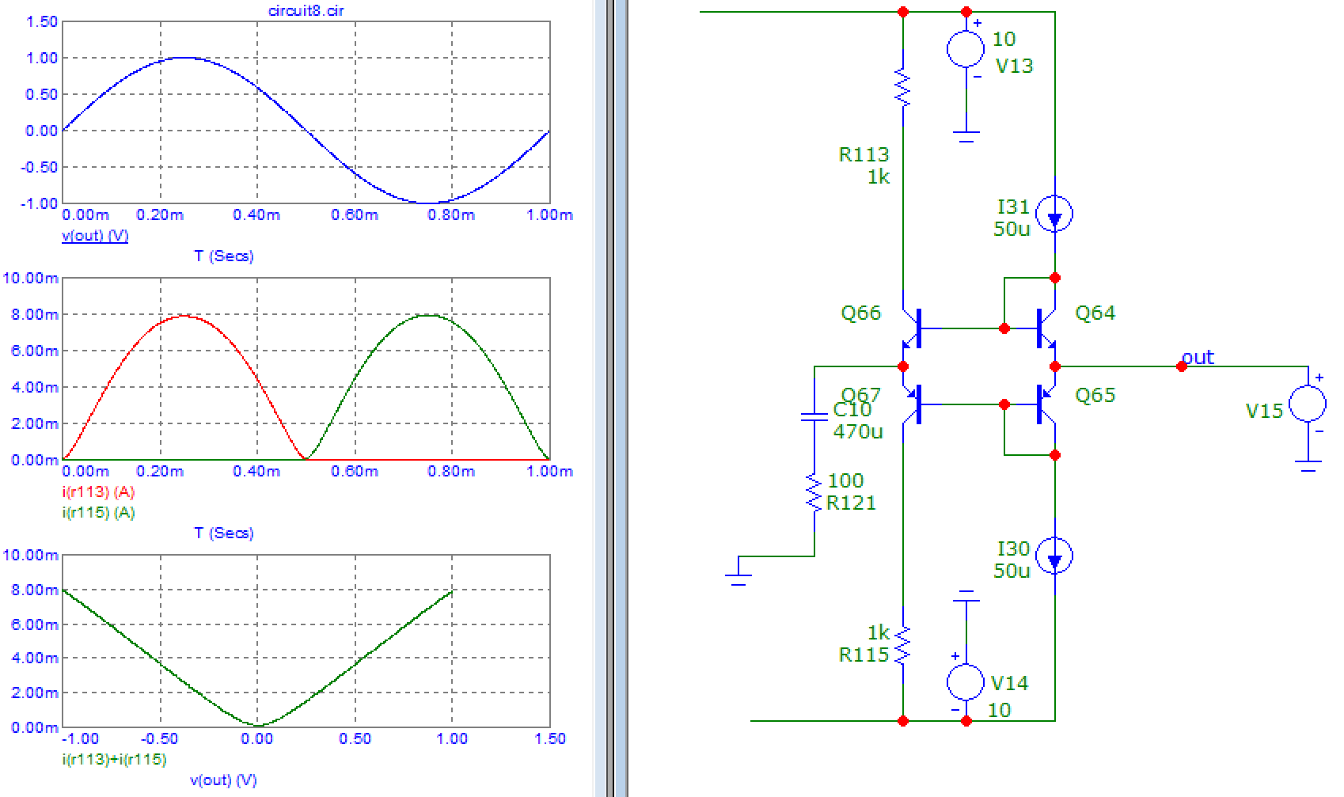The width and height of the screenshot is (1344, 797).
Task: Click the 50u value under I31
Action: click(1012, 229)
